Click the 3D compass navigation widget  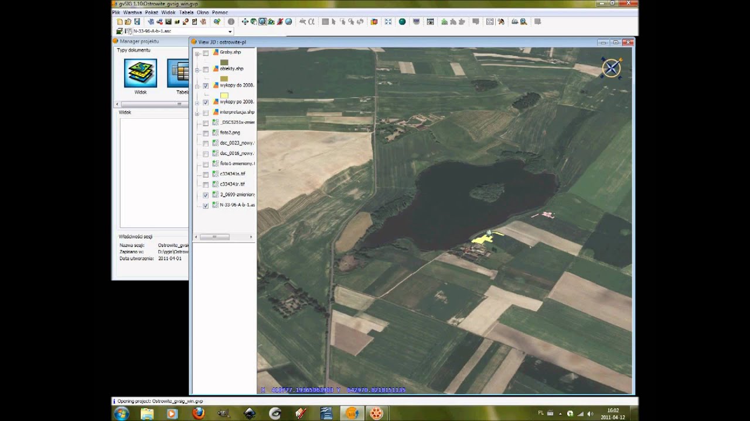(611, 68)
